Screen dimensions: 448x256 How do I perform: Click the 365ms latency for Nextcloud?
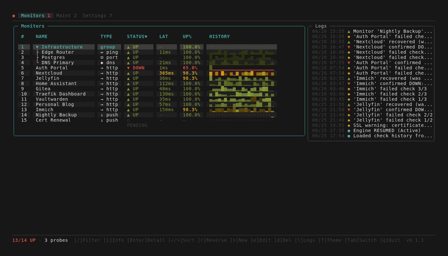coord(167,73)
